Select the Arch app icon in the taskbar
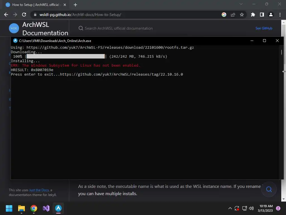 tap(58, 208)
